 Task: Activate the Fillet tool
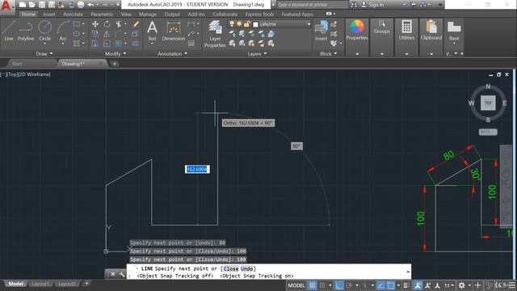[119, 34]
